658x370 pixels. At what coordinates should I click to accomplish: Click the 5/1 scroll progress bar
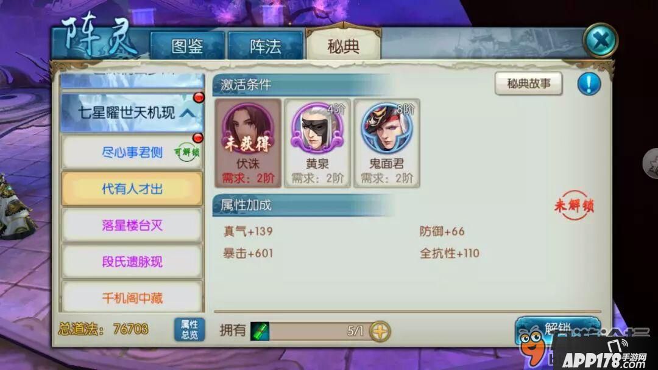[x=320, y=331]
